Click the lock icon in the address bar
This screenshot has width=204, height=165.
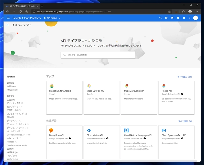pyautogui.click(x=34, y=11)
